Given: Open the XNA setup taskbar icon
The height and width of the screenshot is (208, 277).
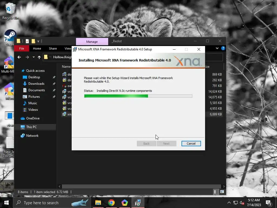Looking at the screenshot, I should [x=138, y=203].
